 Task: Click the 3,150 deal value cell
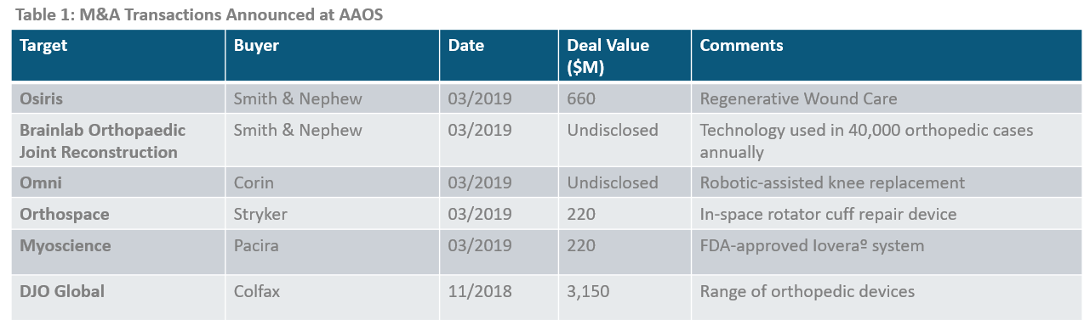click(625, 291)
